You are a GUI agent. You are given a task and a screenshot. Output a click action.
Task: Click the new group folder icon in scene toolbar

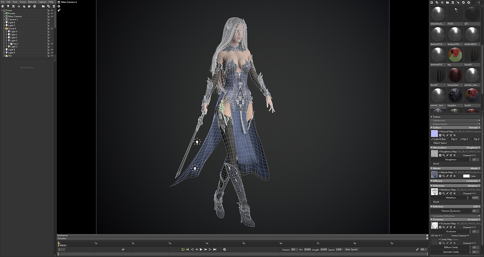point(43,6)
